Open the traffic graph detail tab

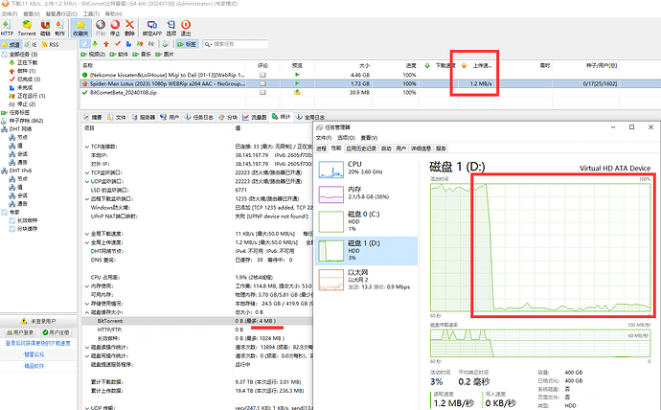click(255, 117)
